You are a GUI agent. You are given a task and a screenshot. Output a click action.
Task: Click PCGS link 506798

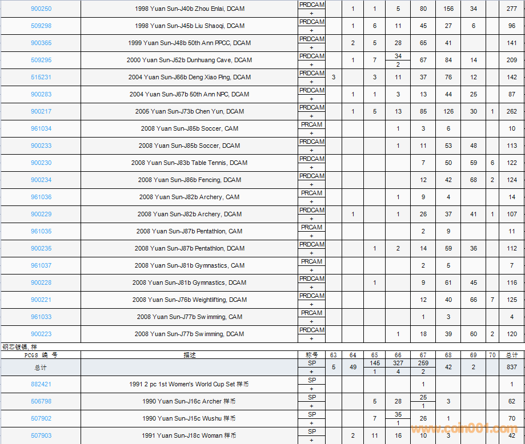pos(41,401)
